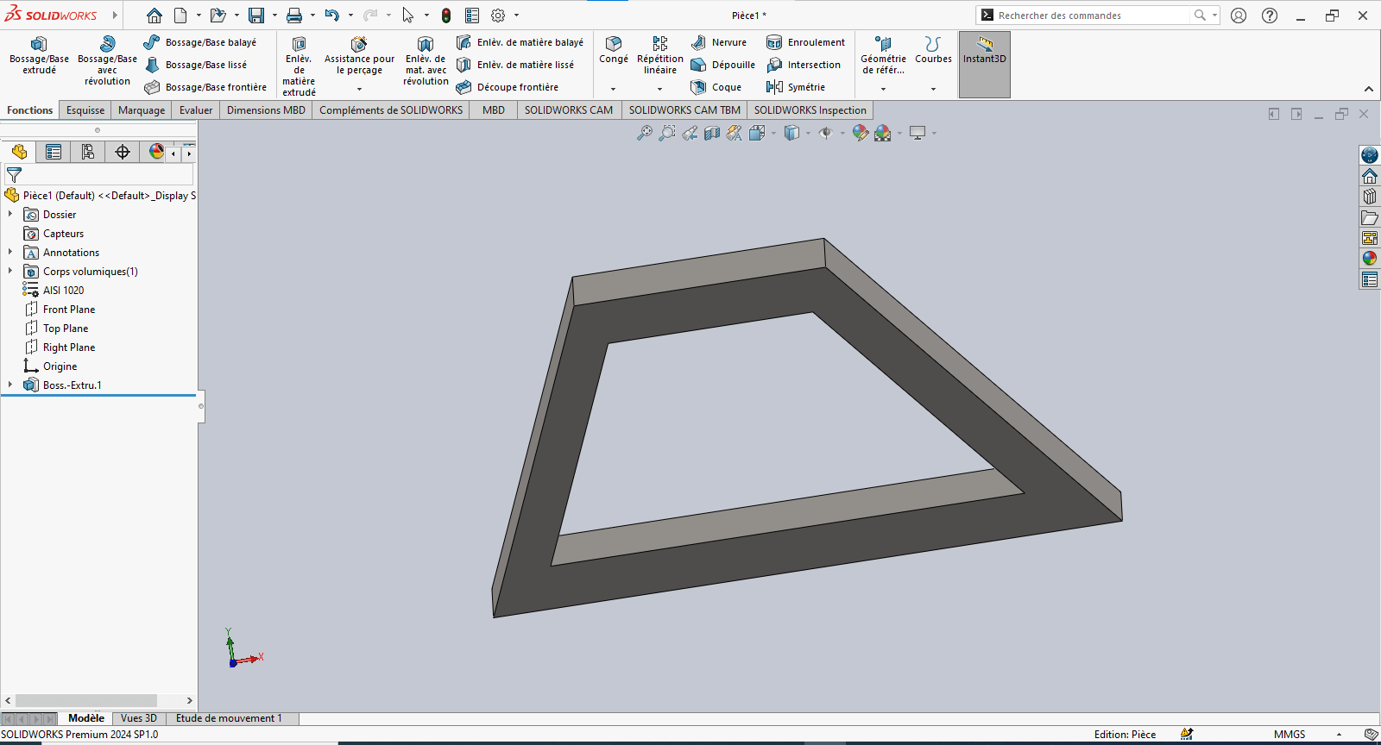Screen dimensions: 1381x745
Task: Open the Appearances color wheel in the task pane
Action: pyautogui.click(x=1369, y=259)
